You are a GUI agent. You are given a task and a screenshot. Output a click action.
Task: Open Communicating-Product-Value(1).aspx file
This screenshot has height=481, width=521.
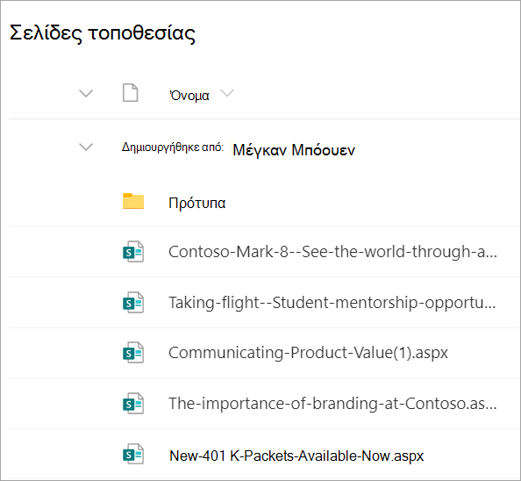coord(308,353)
